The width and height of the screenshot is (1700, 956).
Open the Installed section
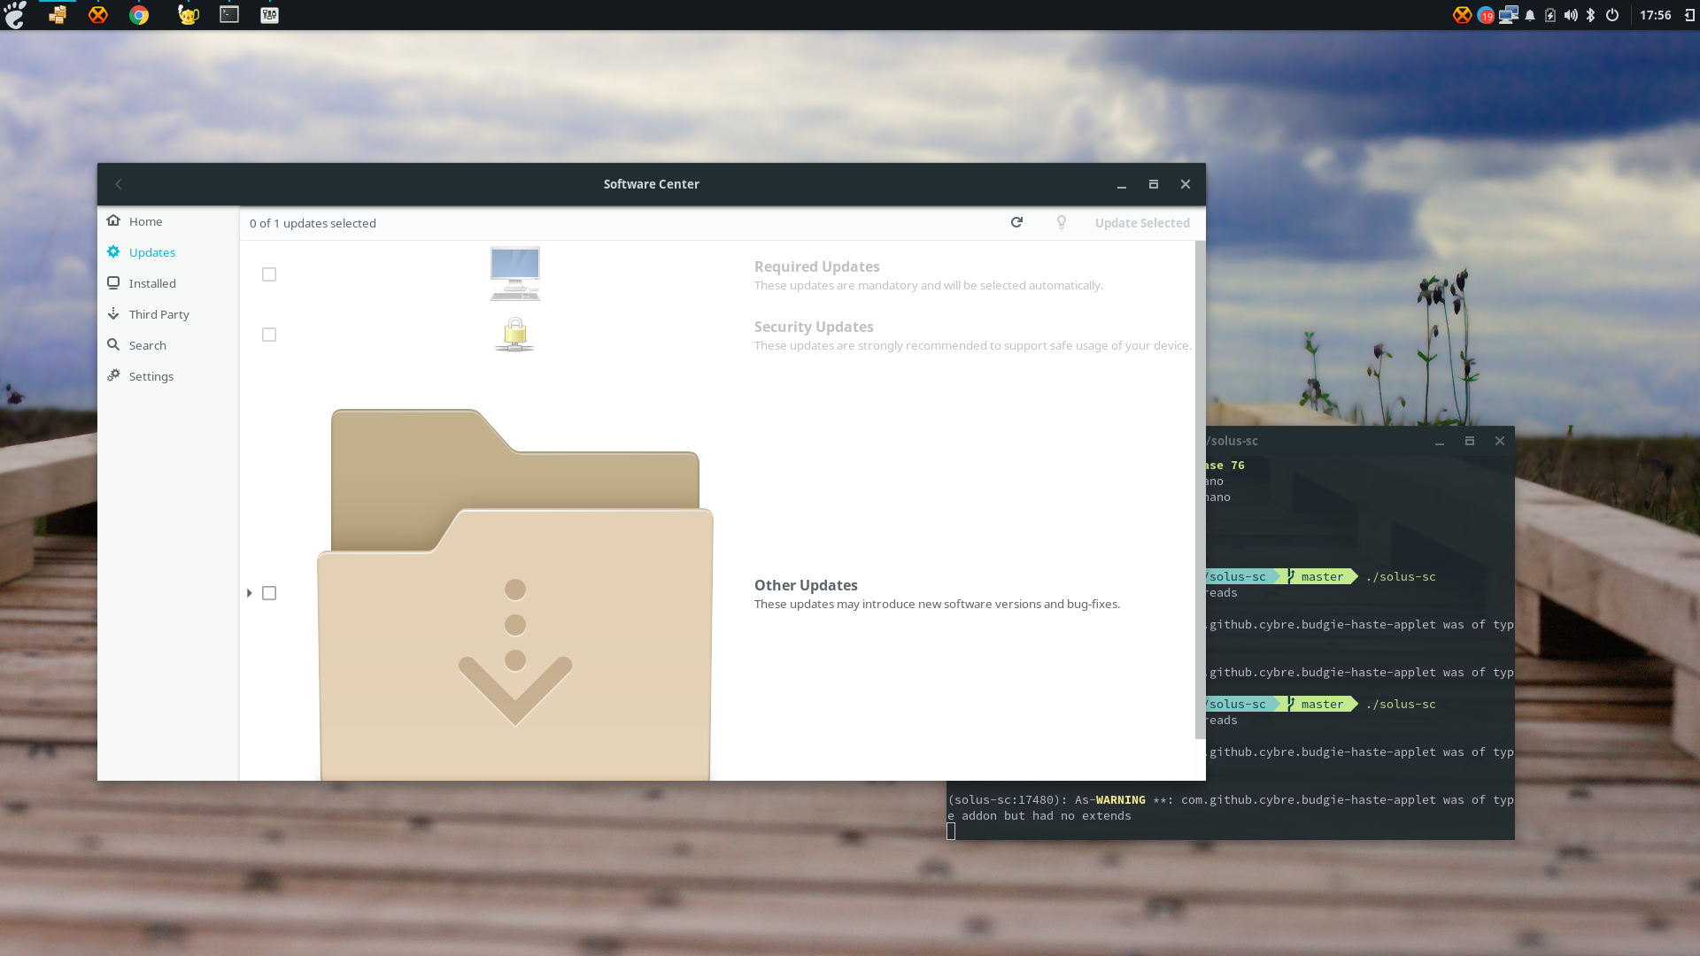(167, 283)
